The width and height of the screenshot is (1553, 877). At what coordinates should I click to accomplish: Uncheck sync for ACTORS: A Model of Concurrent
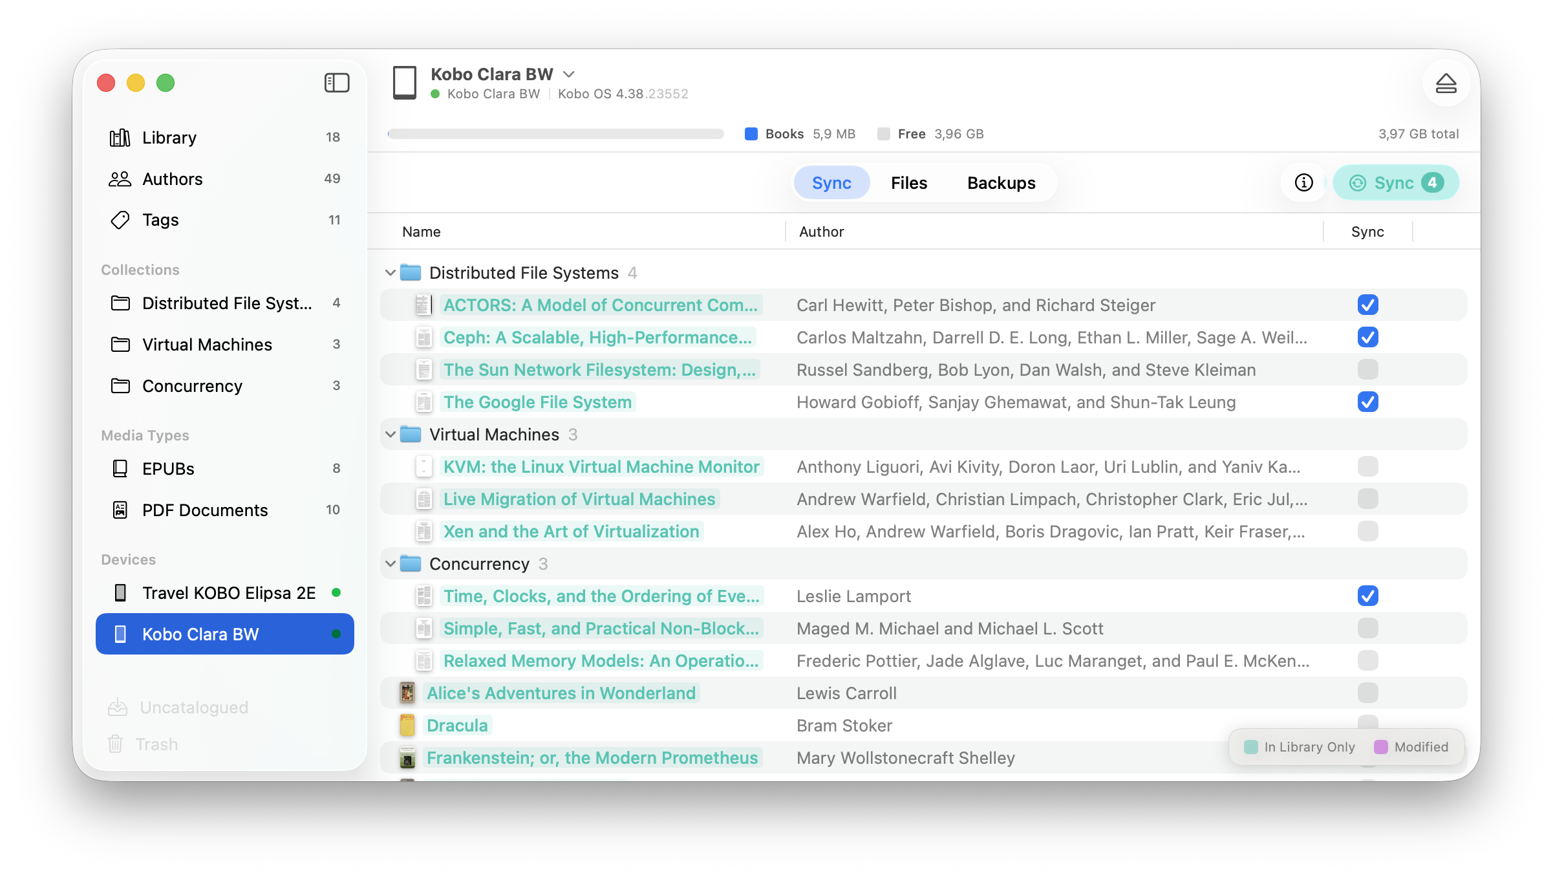[x=1367, y=305]
